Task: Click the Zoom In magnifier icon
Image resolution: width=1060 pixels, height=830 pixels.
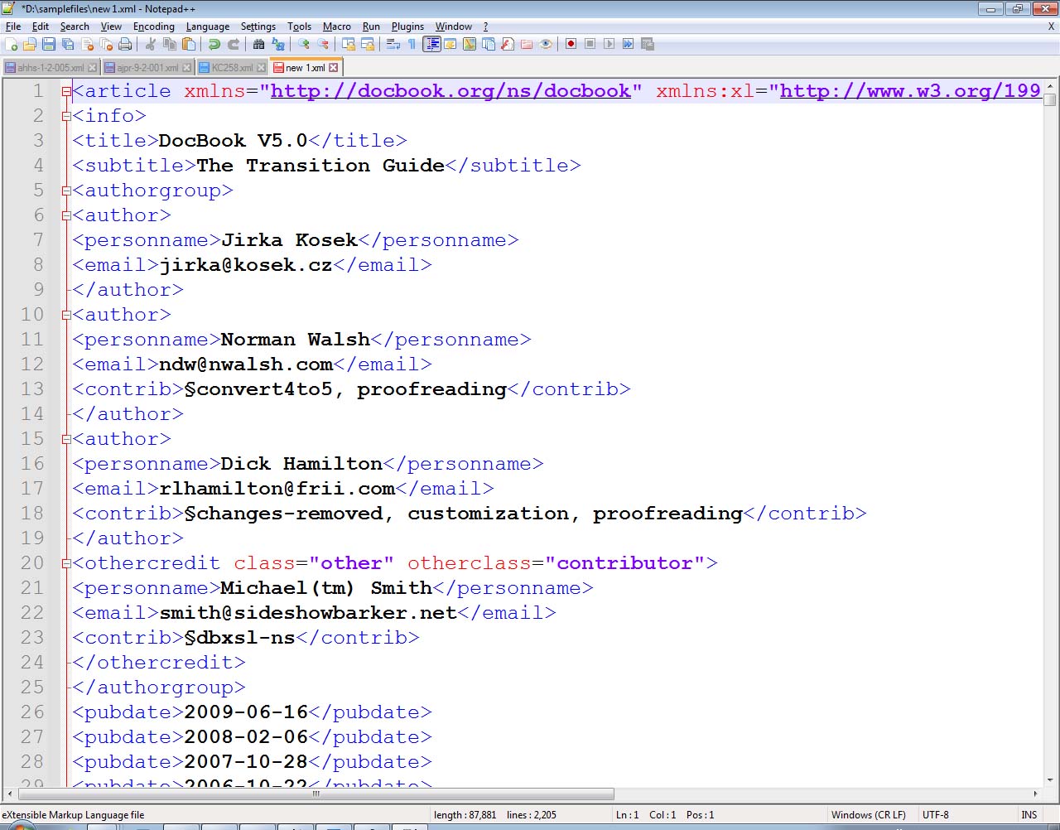Action: click(x=304, y=44)
